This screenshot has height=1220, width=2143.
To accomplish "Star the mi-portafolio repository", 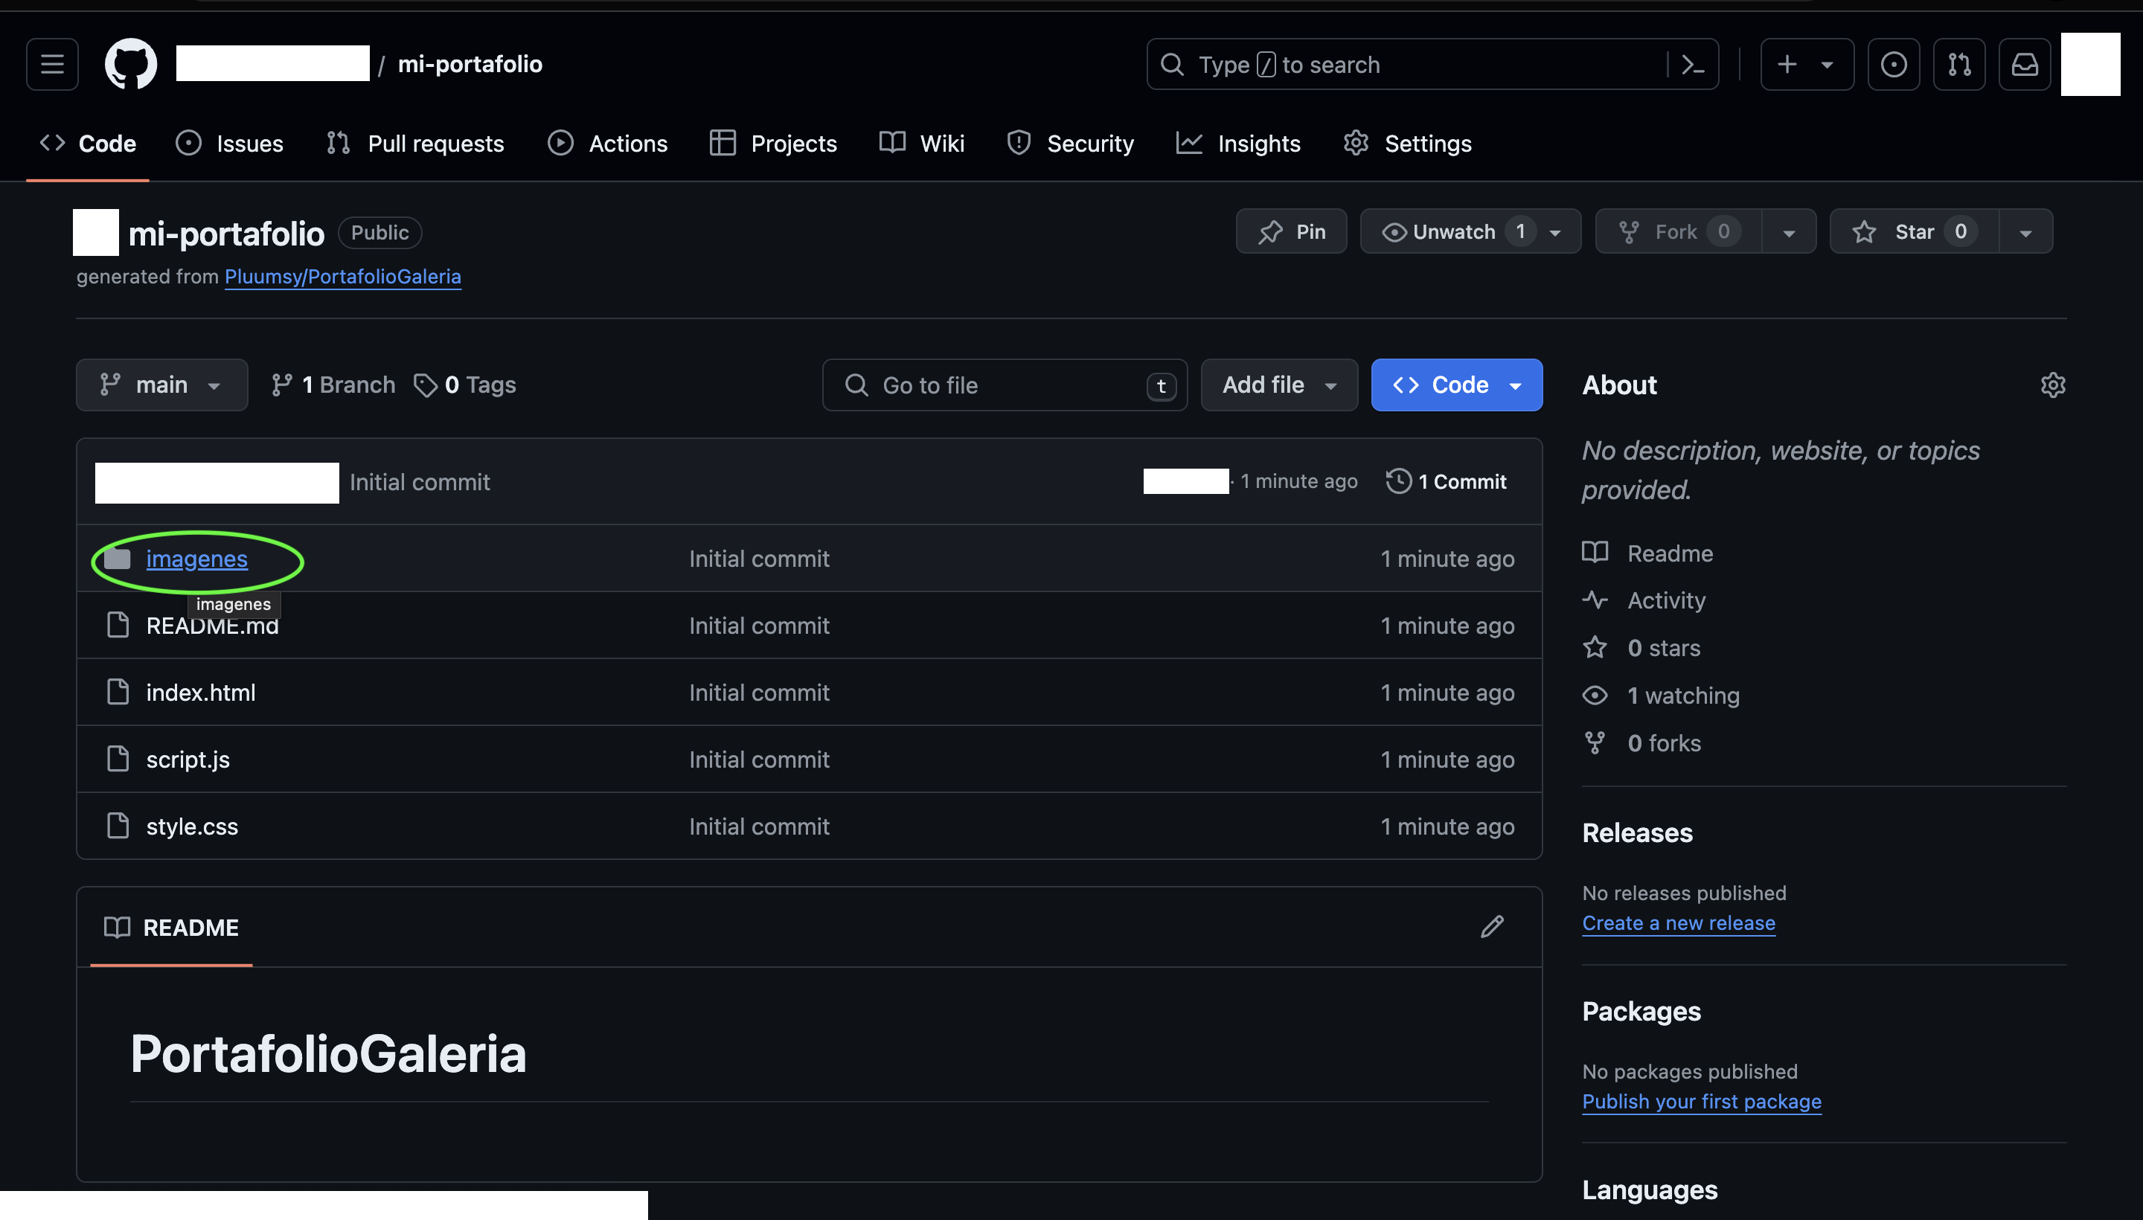I will pyautogui.click(x=1915, y=231).
